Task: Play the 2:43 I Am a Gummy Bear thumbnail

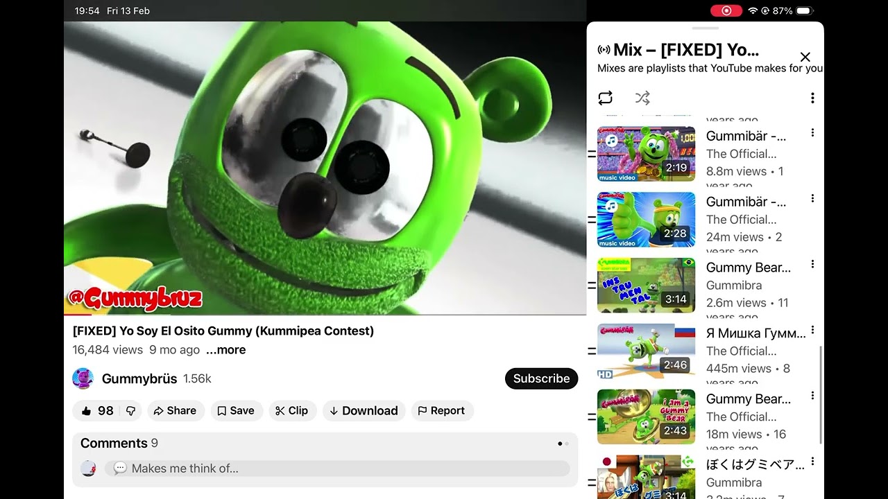Action: click(646, 417)
